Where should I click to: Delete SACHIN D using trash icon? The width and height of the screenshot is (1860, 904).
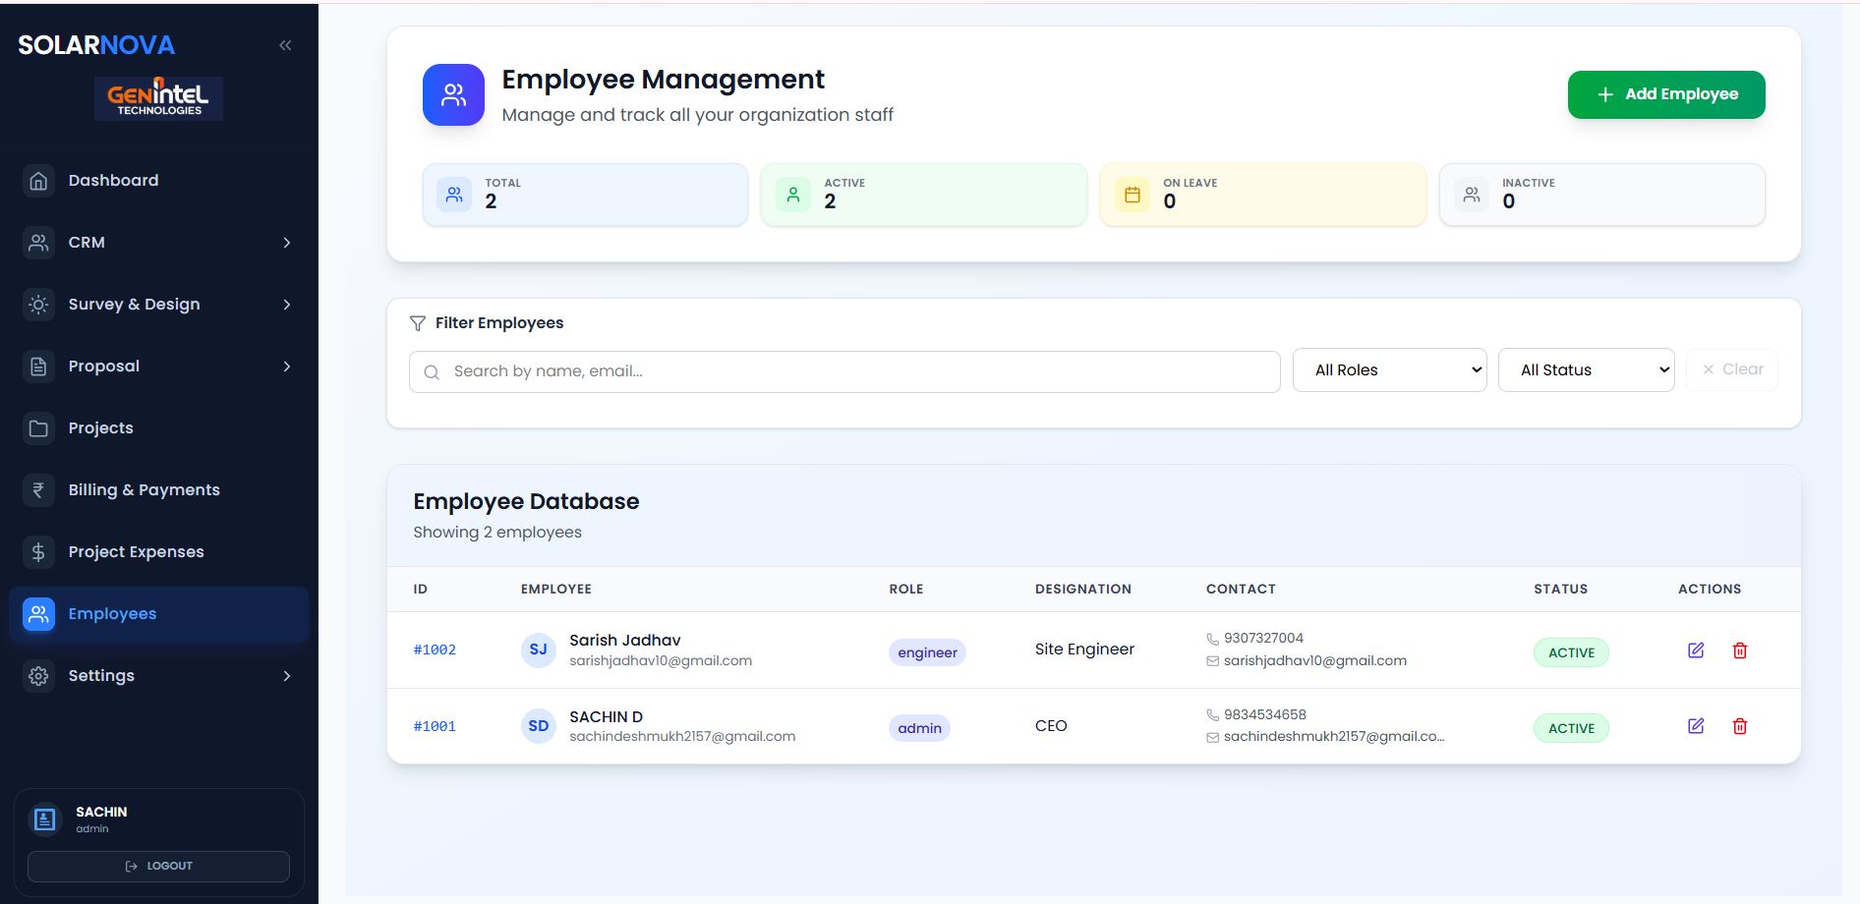point(1739,726)
